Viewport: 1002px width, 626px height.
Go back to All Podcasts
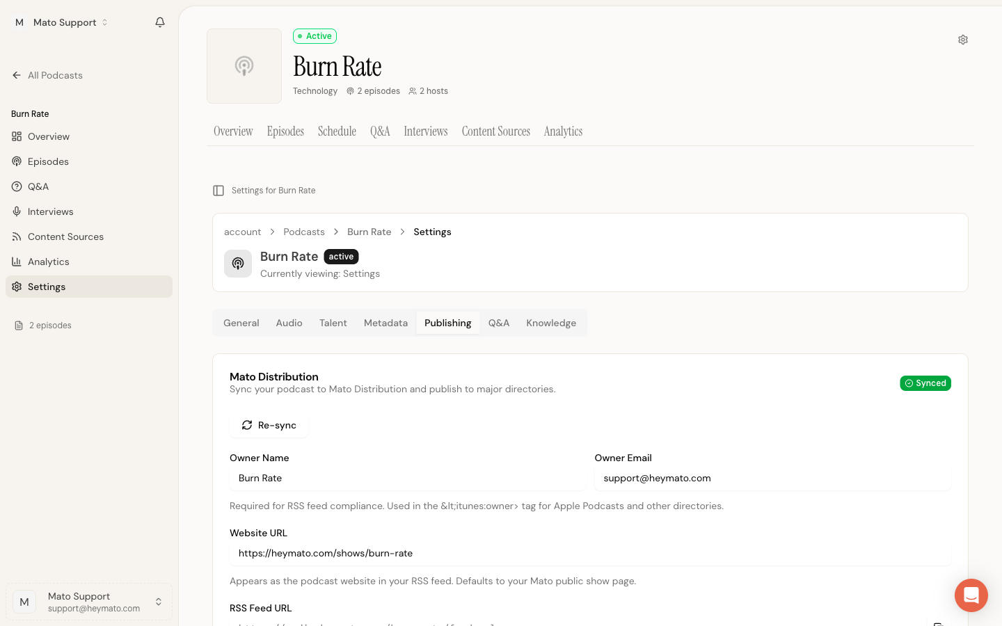pyautogui.click(x=47, y=75)
